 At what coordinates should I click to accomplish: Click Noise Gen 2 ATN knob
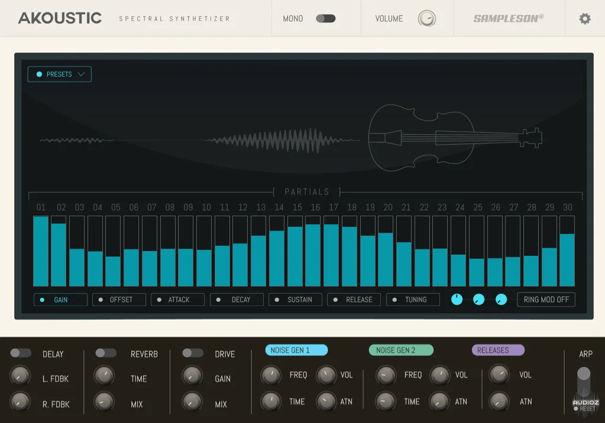point(439,401)
